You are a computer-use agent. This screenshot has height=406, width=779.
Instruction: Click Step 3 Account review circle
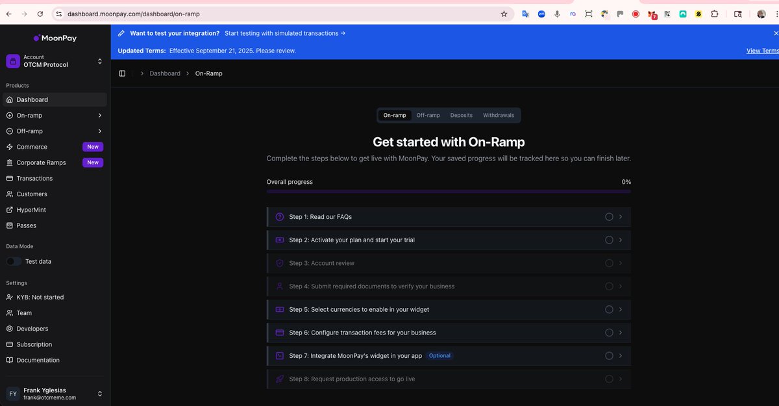(609, 263)
